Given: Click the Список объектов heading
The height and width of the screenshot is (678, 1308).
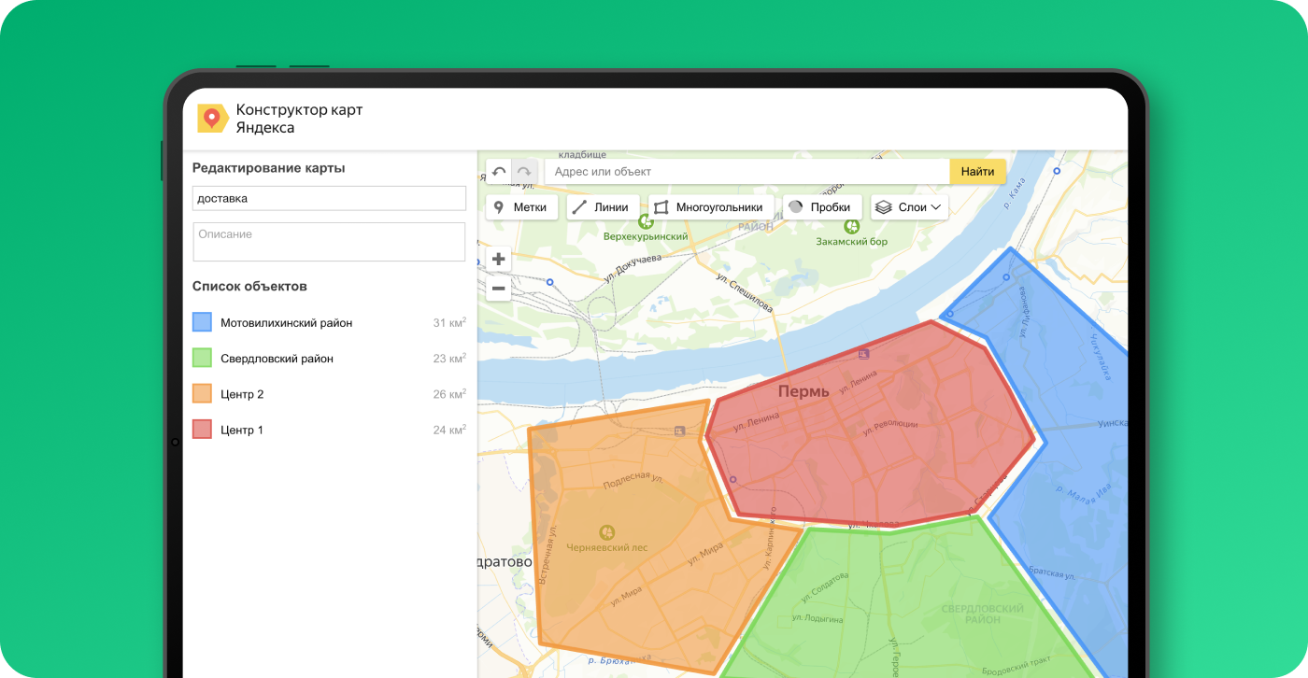Looking at the screenshot, I should coord(249,286).
